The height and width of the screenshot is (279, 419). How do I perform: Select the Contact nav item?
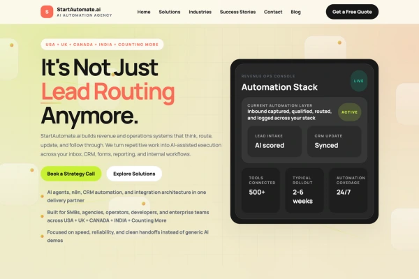click(273, 12)
